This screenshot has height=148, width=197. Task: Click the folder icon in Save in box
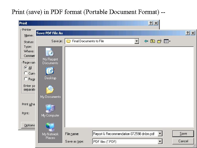coord(68,41)
